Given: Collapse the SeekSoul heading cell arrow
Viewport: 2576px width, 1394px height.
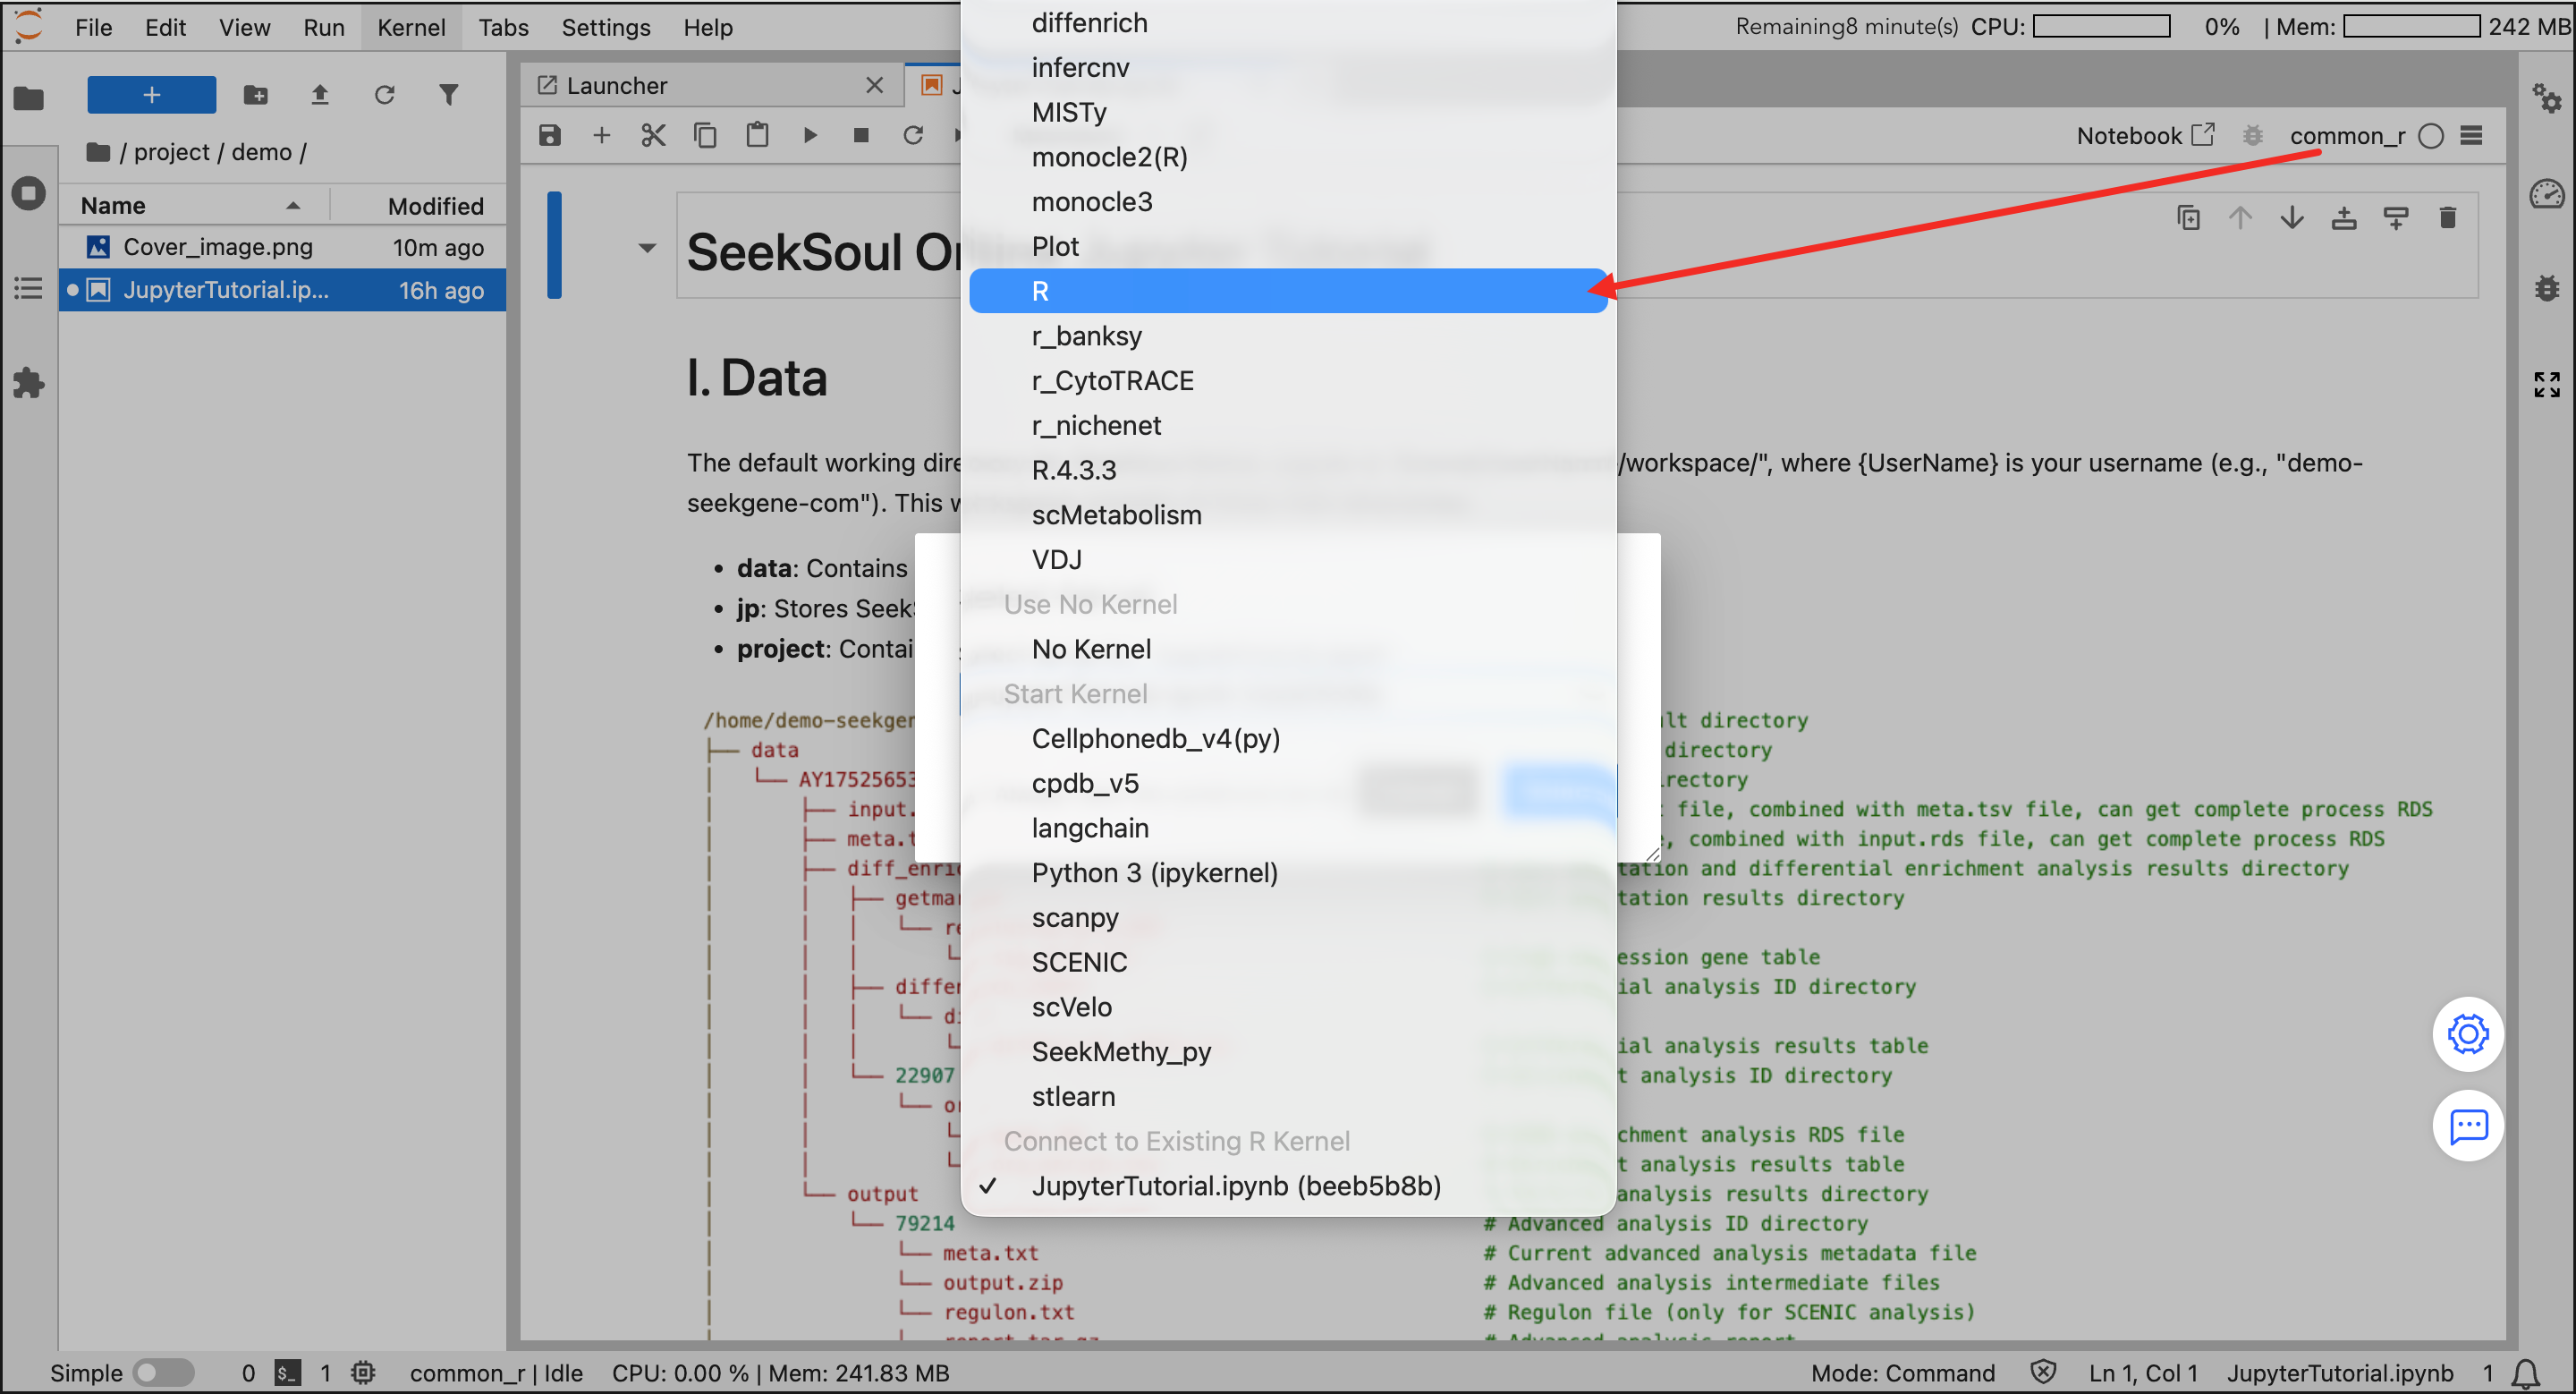Looking at the screenshot, I should (647, 247).
